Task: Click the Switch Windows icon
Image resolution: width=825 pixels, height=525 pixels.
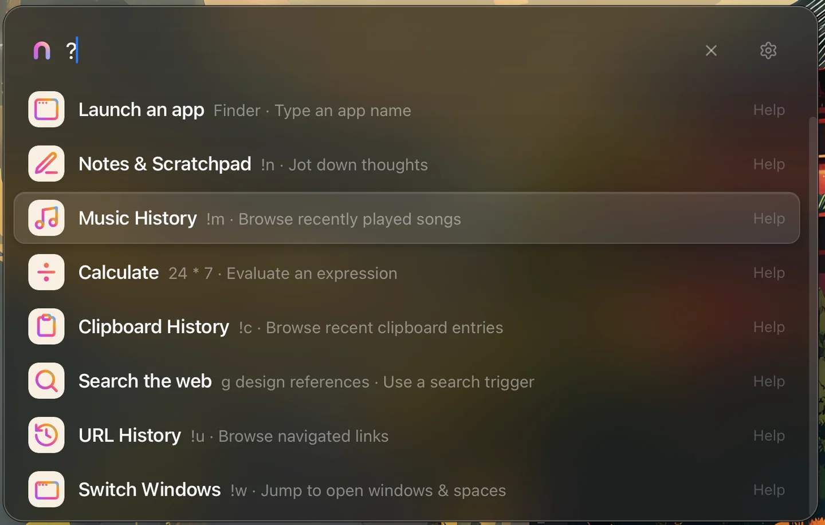Action: pos(46,490)
